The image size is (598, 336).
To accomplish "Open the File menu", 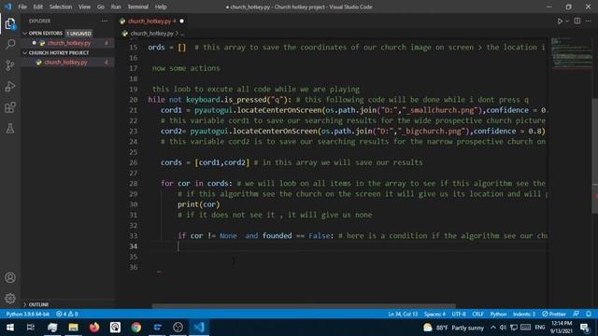I will pyautogui.click(x=22, y=7).
